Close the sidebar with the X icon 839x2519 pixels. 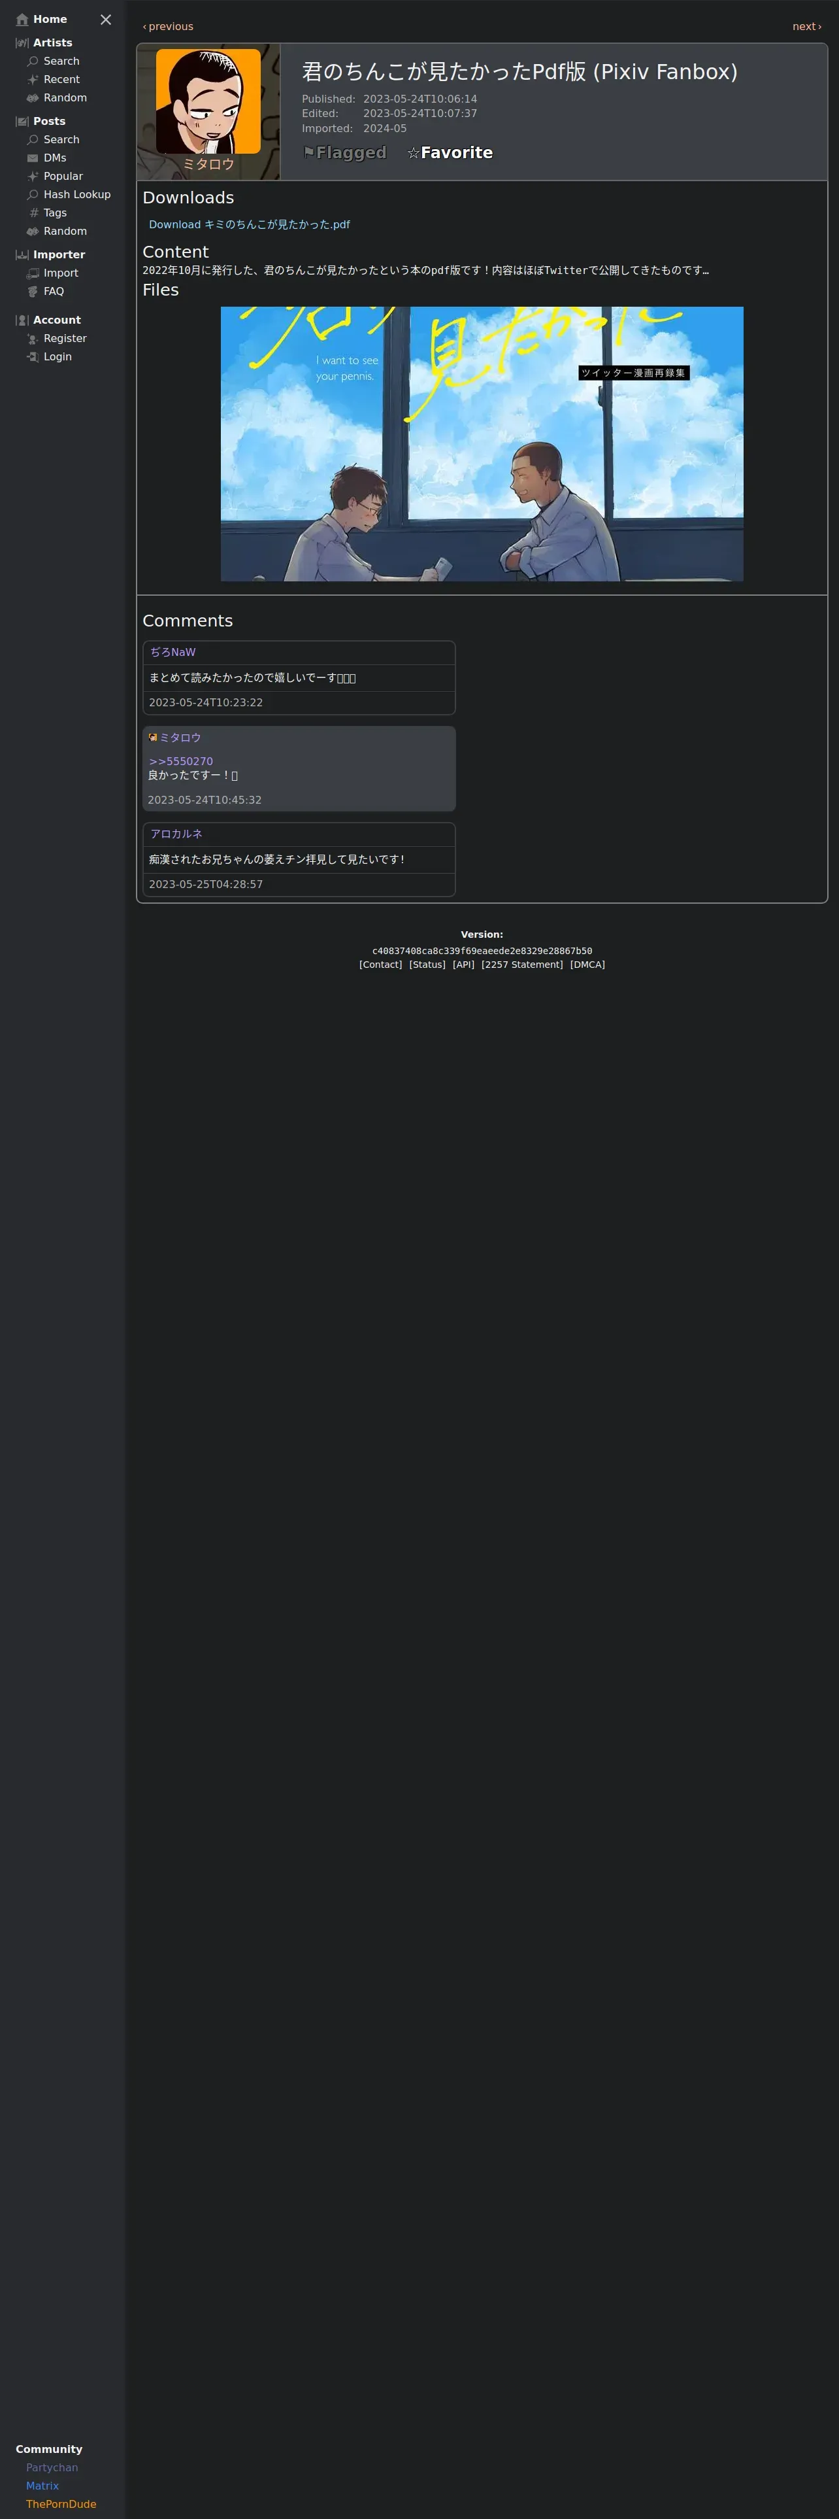click(x=105, y=20)
